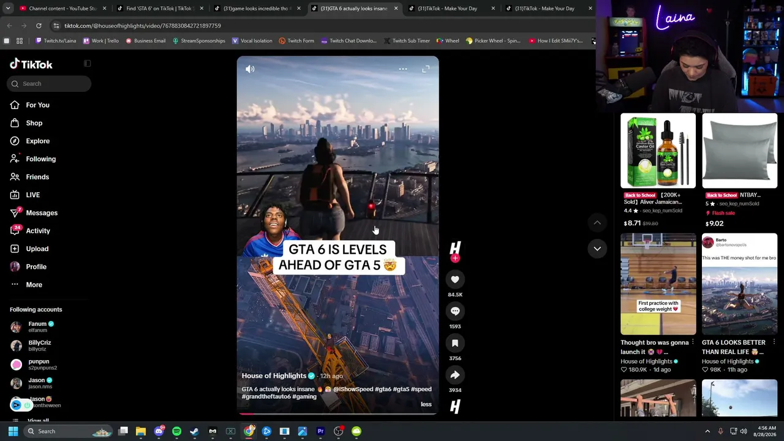Open the Business Email bookmark

146,41
